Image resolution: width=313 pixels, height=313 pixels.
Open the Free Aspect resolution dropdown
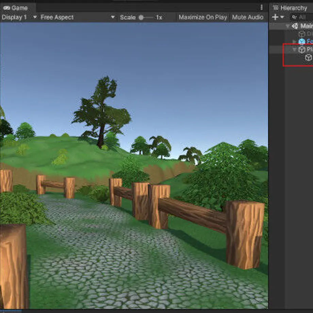click(x=78, y=17)
